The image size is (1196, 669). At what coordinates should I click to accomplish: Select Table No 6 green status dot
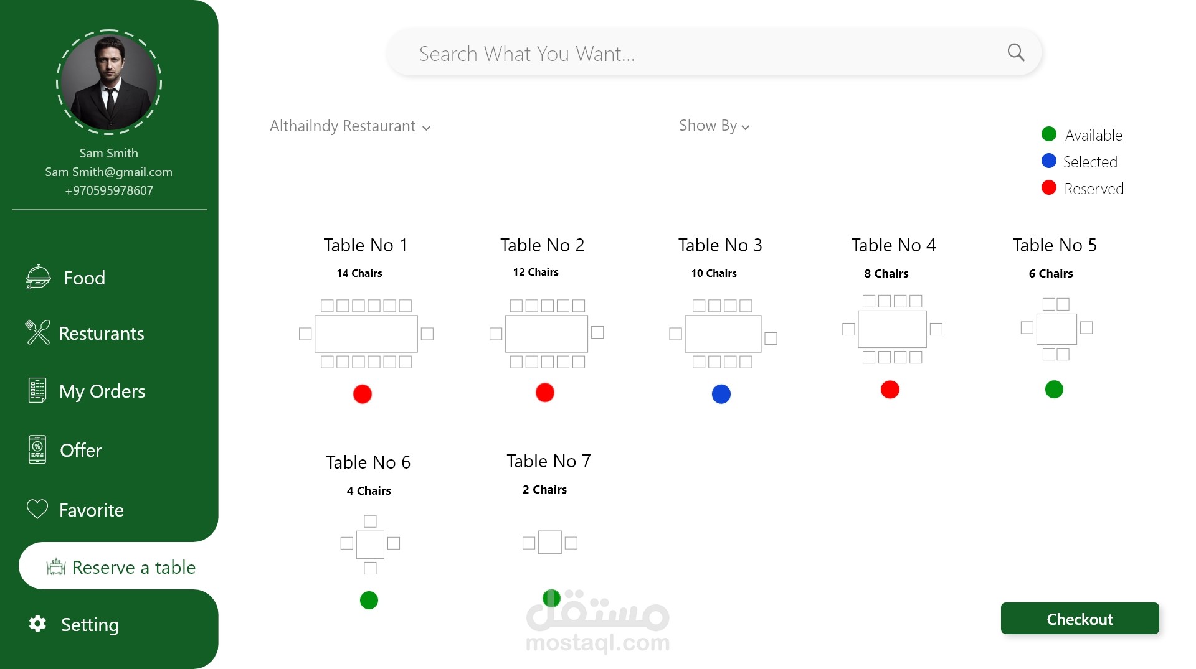point(369,600)
